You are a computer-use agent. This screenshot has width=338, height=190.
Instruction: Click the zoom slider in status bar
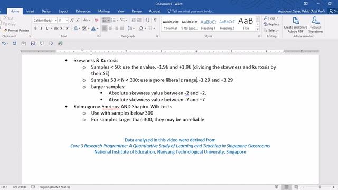(x=320, y=187)
